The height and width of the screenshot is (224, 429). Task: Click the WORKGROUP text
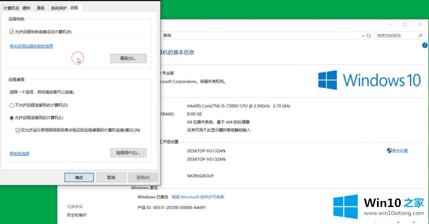pos(200,176)
